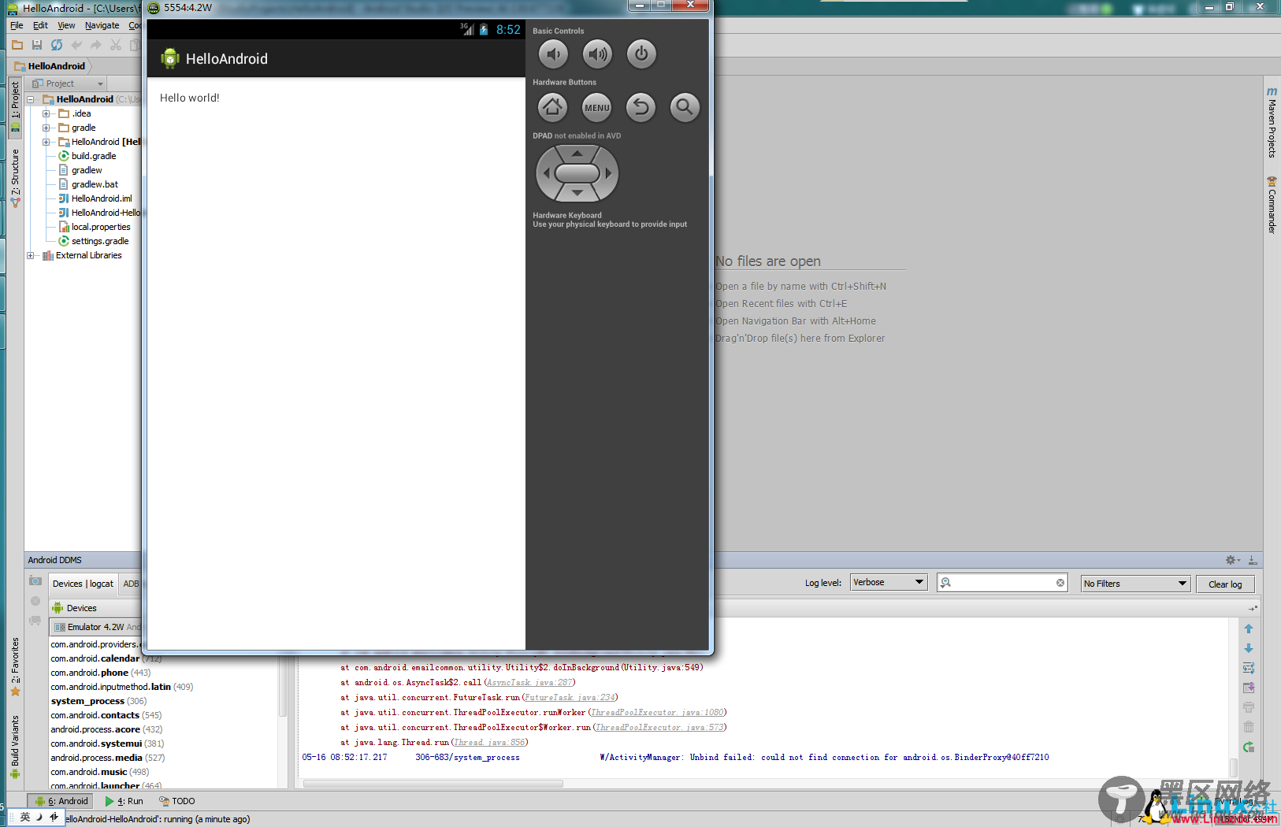Open the Navigate menu
Image resolution: width=1281 pixels, height=827 pixels.
pyautogui.click(x=102, y=25)
